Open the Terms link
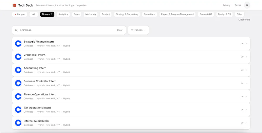The height and width of the screenshot is (133, 262). click(238, 5)
